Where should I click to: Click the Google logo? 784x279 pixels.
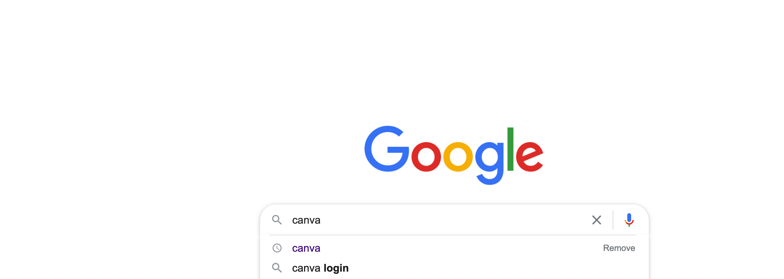454,155
